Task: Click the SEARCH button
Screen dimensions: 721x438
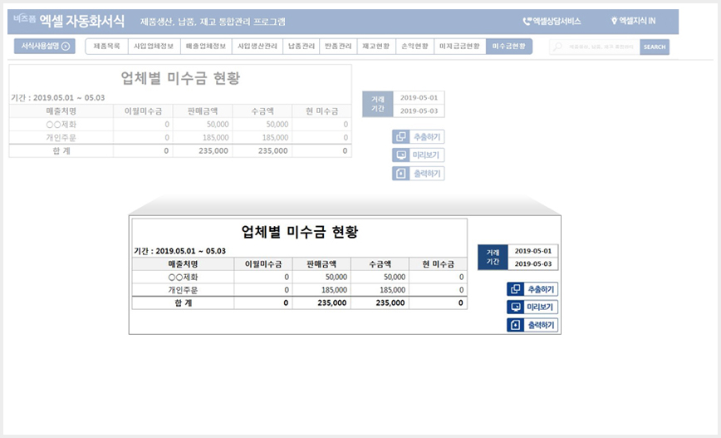Action: [x=655, y=47]
